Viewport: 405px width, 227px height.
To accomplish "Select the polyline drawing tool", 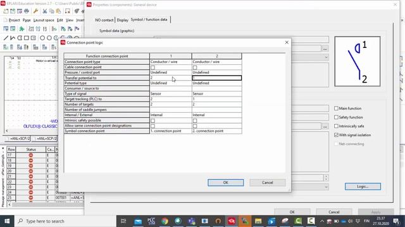I will [13, 38].
